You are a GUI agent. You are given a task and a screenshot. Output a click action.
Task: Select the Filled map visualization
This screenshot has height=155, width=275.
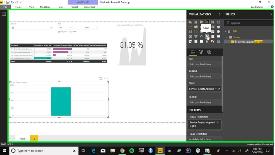(190, 36)
